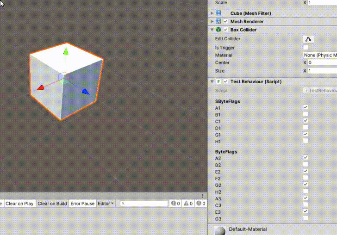Click the Scale X value field

(322, 3)
